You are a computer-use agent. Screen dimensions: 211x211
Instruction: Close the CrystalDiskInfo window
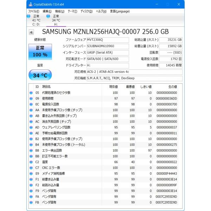(x=179, y=4)
